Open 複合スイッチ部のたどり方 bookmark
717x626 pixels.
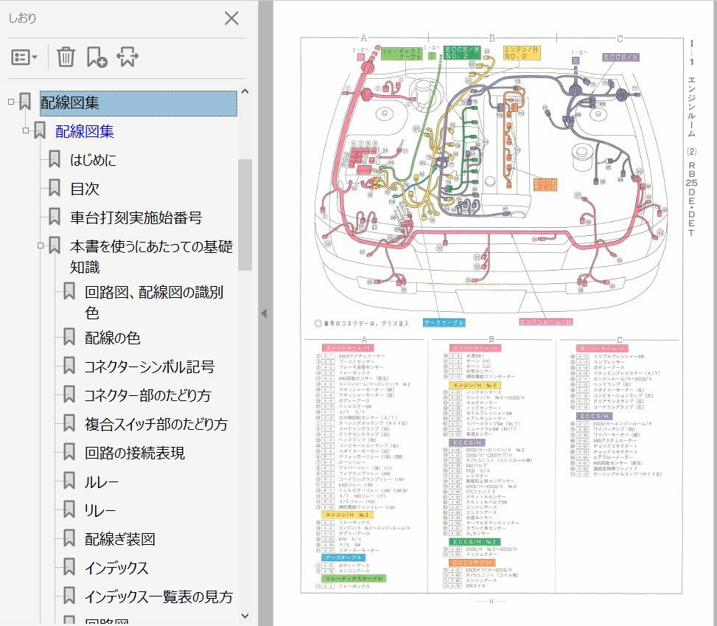coord(156,425)
